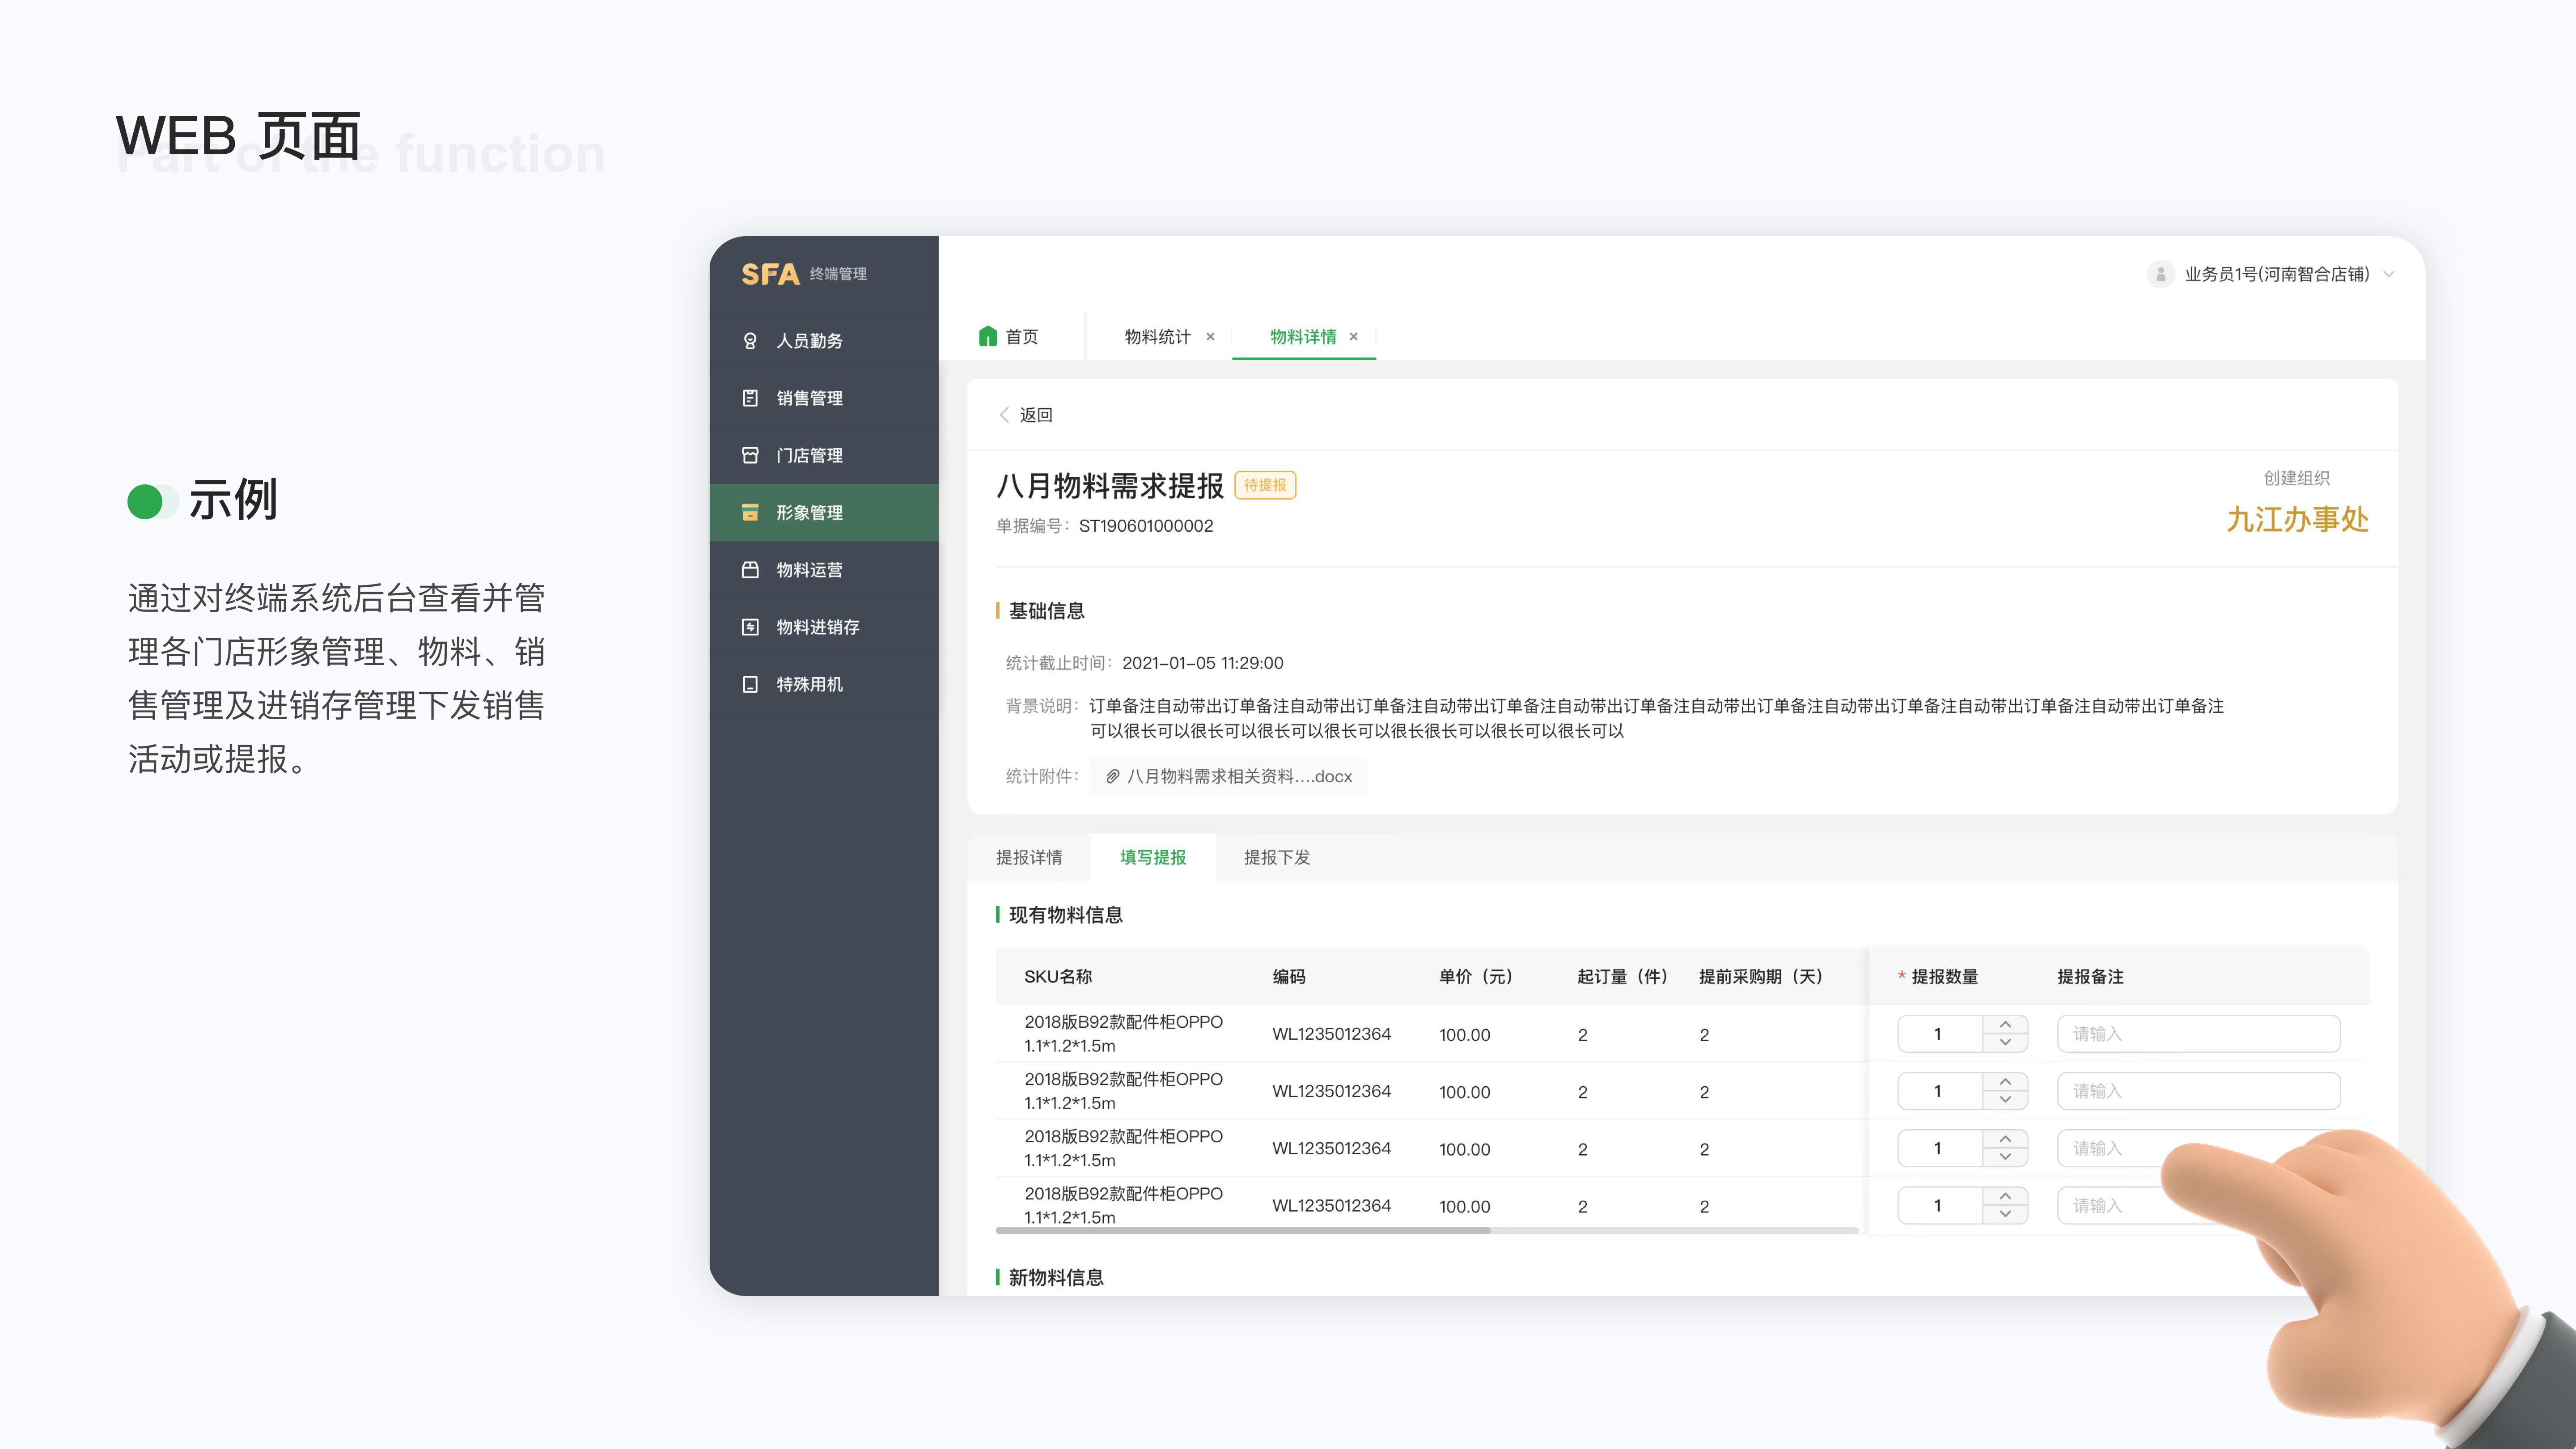Click the 提报备注 column header
Screen dimensions: 2576x1449
[2090, 977]
